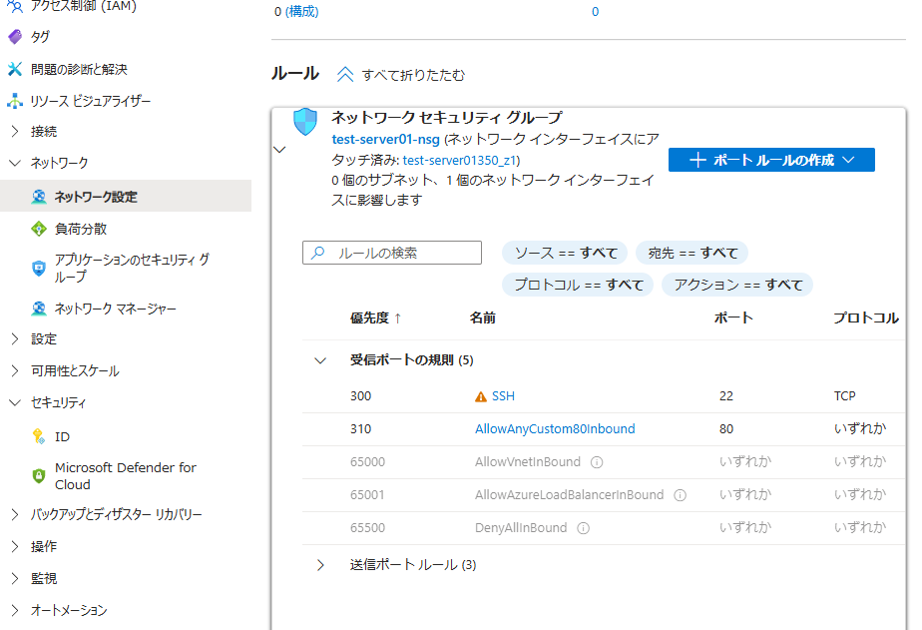Click info icon next to AllowVnetInBound
922x630 pixels.
[597, 462]
